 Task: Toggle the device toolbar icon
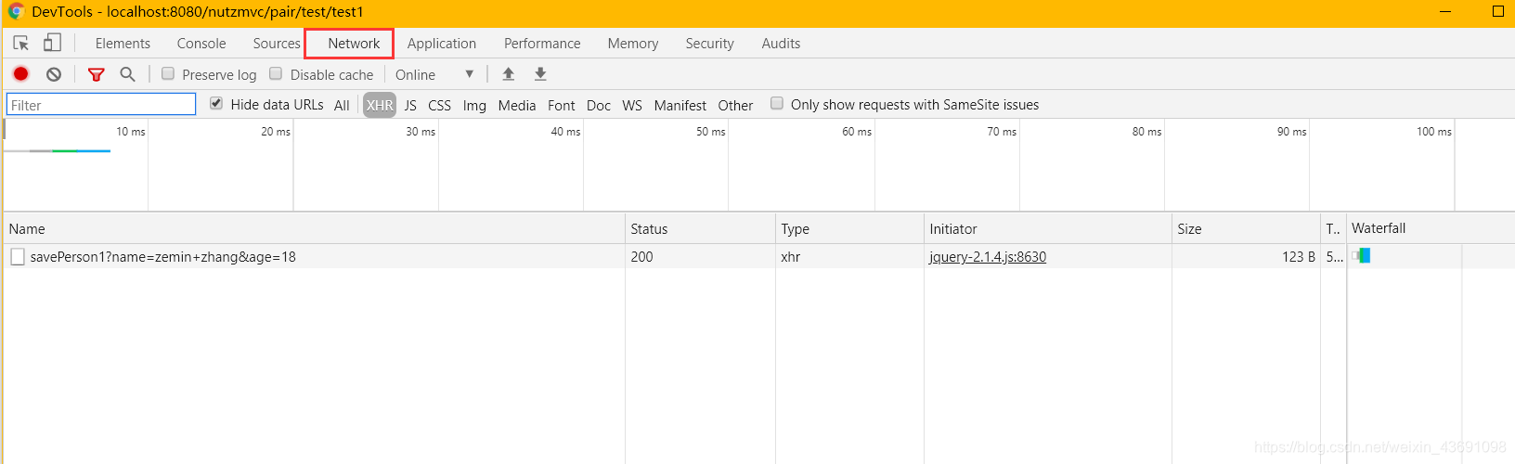tap(53, 43)
